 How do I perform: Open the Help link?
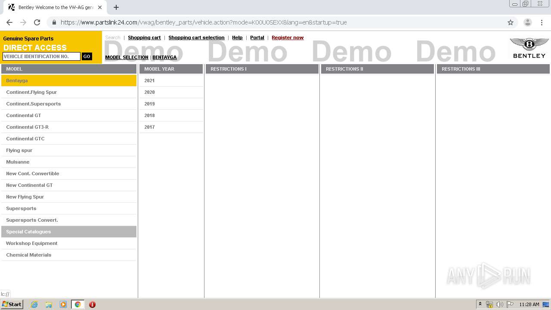point(237,37)
